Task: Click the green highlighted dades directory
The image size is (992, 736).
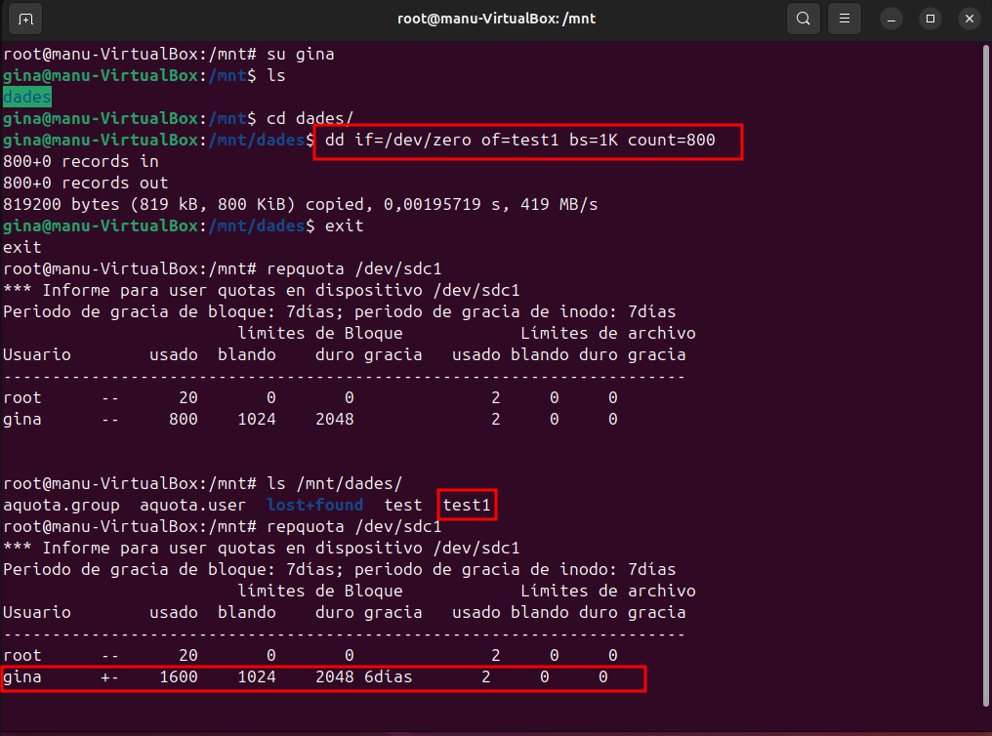Action: [27, 97]
